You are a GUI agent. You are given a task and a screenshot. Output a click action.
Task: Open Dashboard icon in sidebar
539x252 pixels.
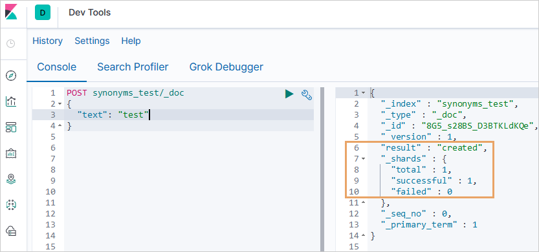pos(12,127)
